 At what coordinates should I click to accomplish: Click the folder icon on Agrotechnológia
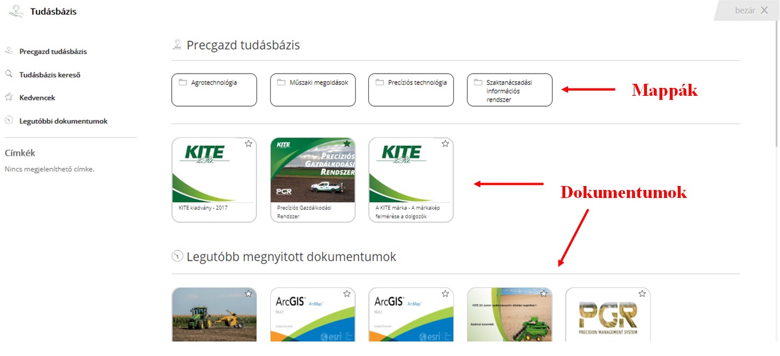pyautogui.click(x=183, y=82)
